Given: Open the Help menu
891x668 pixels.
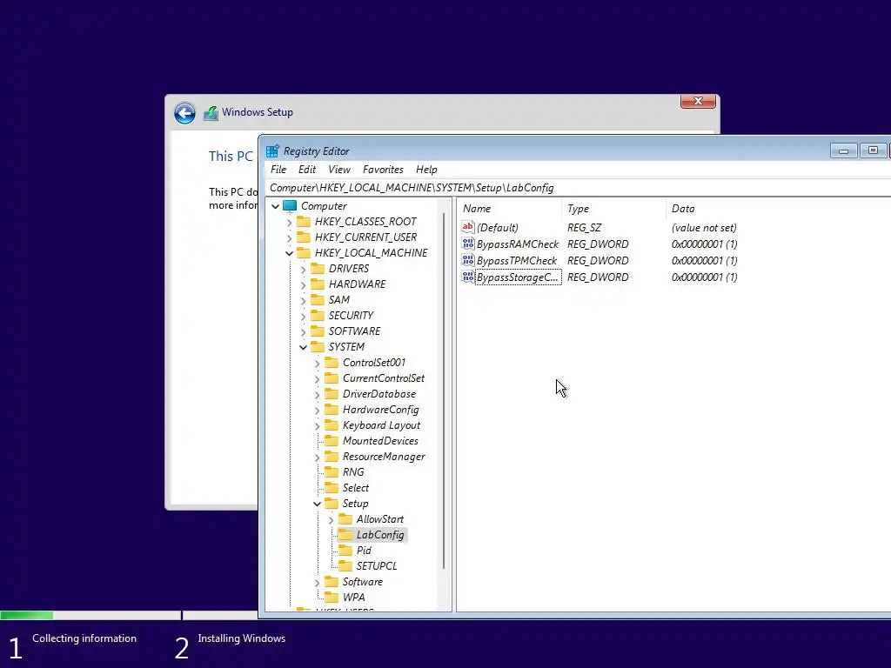Looking at the screenshot, I should [426, 170].
